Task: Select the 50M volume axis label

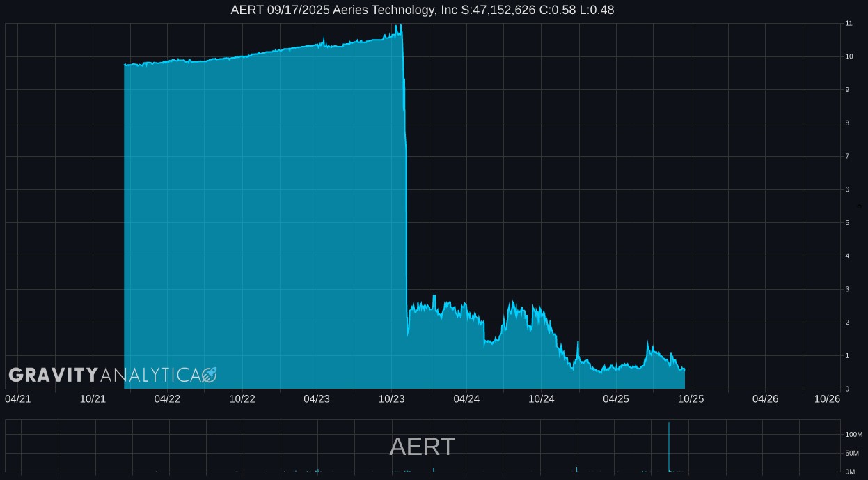Action: pyautogui.click(x=852, y=454)
